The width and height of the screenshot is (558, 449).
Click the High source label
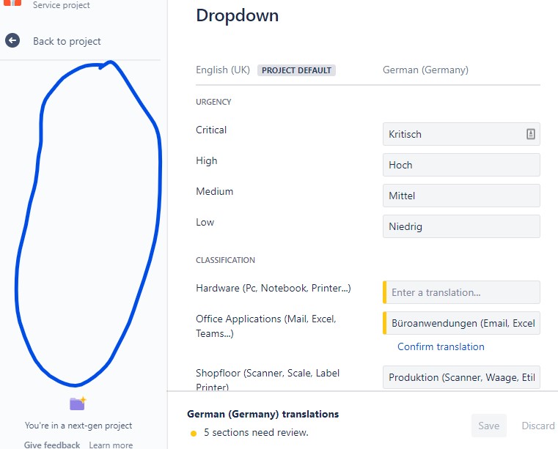point(206,160)
